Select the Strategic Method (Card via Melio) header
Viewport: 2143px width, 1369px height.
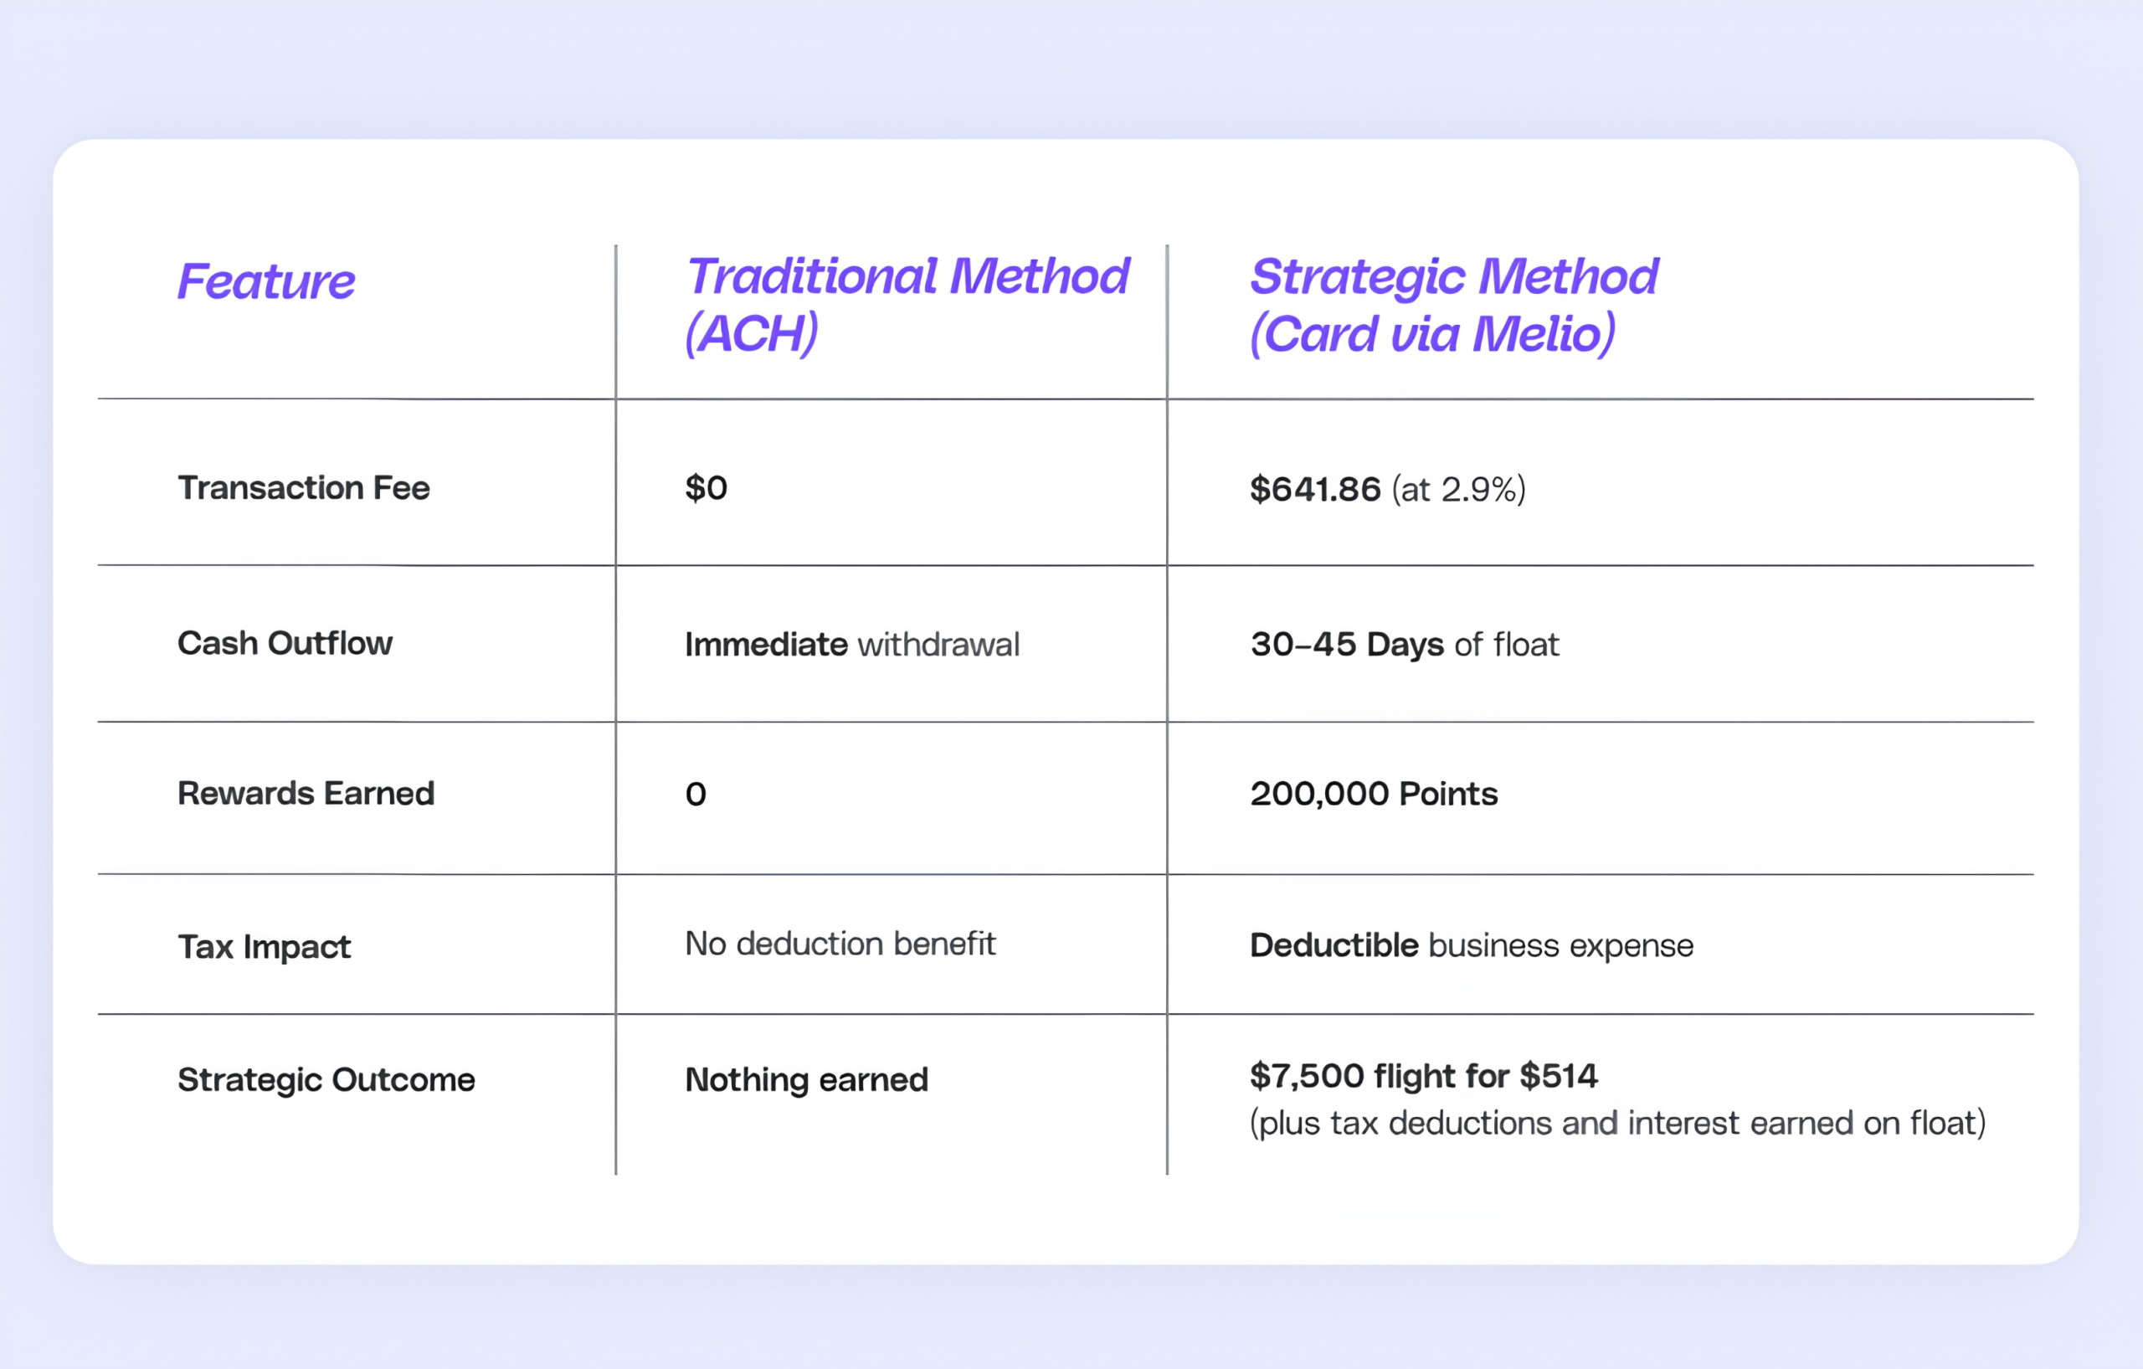click(x=1453, y=306)
